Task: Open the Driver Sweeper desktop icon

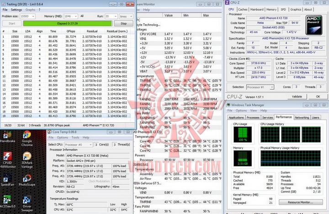Action: 27,204
